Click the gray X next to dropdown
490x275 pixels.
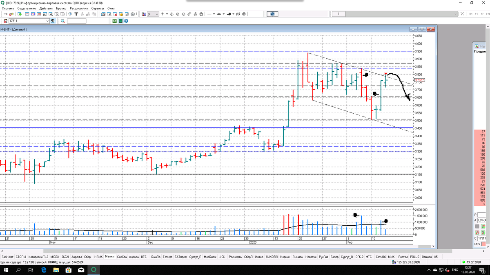click(x=462, y=14)
